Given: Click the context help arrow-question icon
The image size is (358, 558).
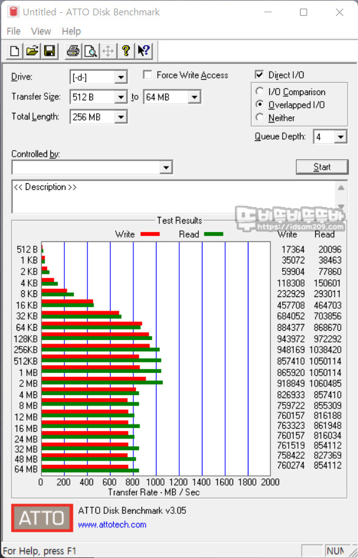Looking at the screenshot, I should 144,51.
